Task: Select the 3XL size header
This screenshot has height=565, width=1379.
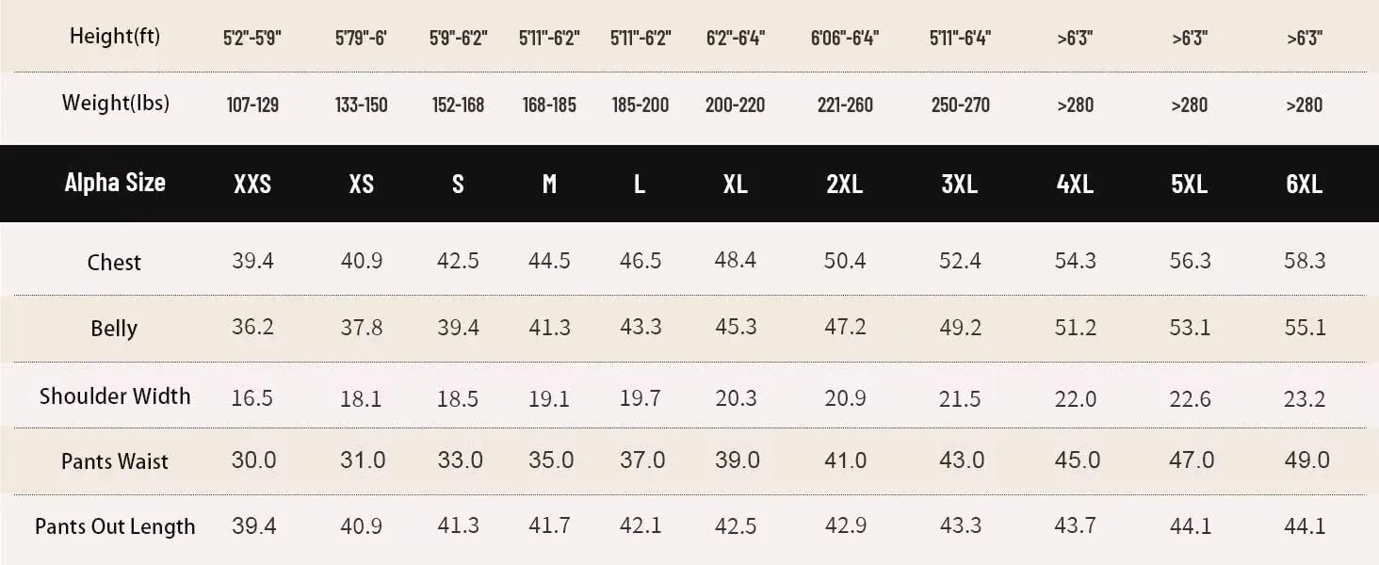Action: tap(960, 184)
